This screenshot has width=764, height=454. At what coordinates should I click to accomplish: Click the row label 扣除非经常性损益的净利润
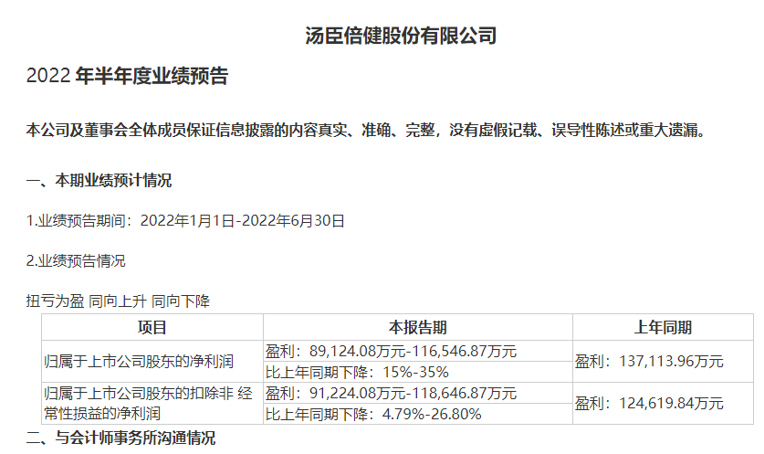click(x=152, y=403)
